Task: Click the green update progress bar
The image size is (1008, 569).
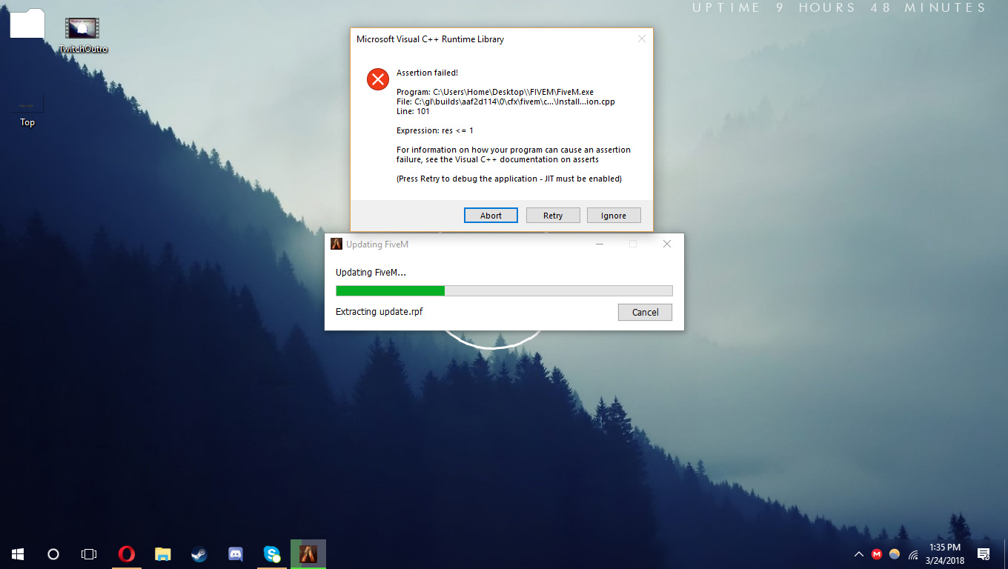Action: coord(504,290)
